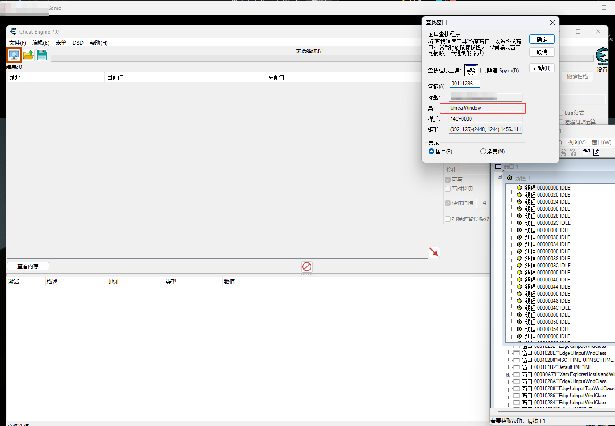This screenshot has width=615, height=426.
Task: Toggle the 隐藏 Spy++ checkbox
Action: (483, 71)
